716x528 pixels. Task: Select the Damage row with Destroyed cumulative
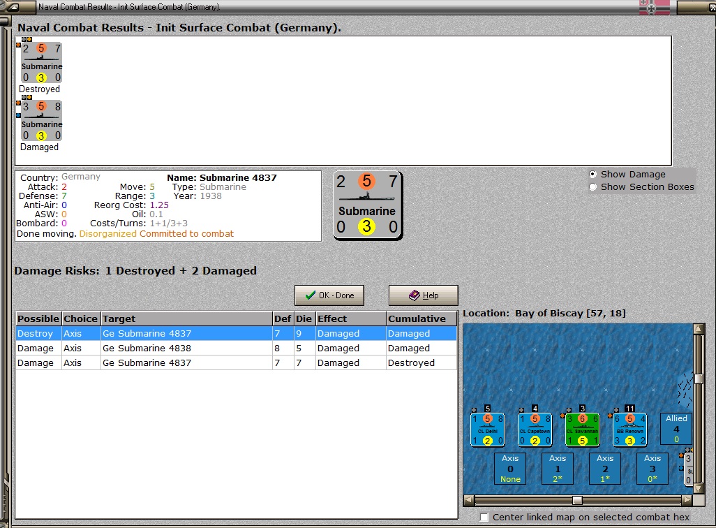click(236, 362)
